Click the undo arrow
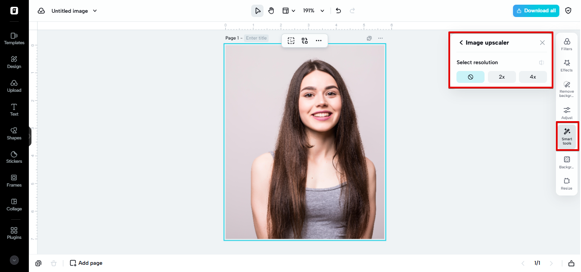This screenshot has width=581, height=272. pos(338,11)
